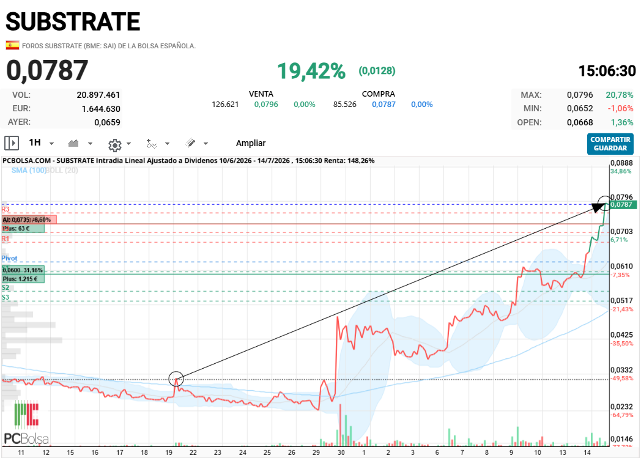Expand the settings gear dropdown arrow
This screenshot has width=641, height=458.
(x=129, y=144)
